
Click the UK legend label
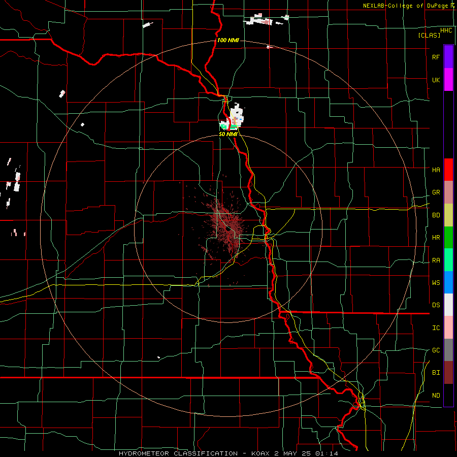[x=436, y=80]
